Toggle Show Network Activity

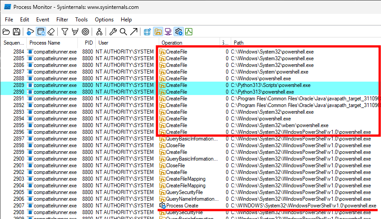(168, 32)
